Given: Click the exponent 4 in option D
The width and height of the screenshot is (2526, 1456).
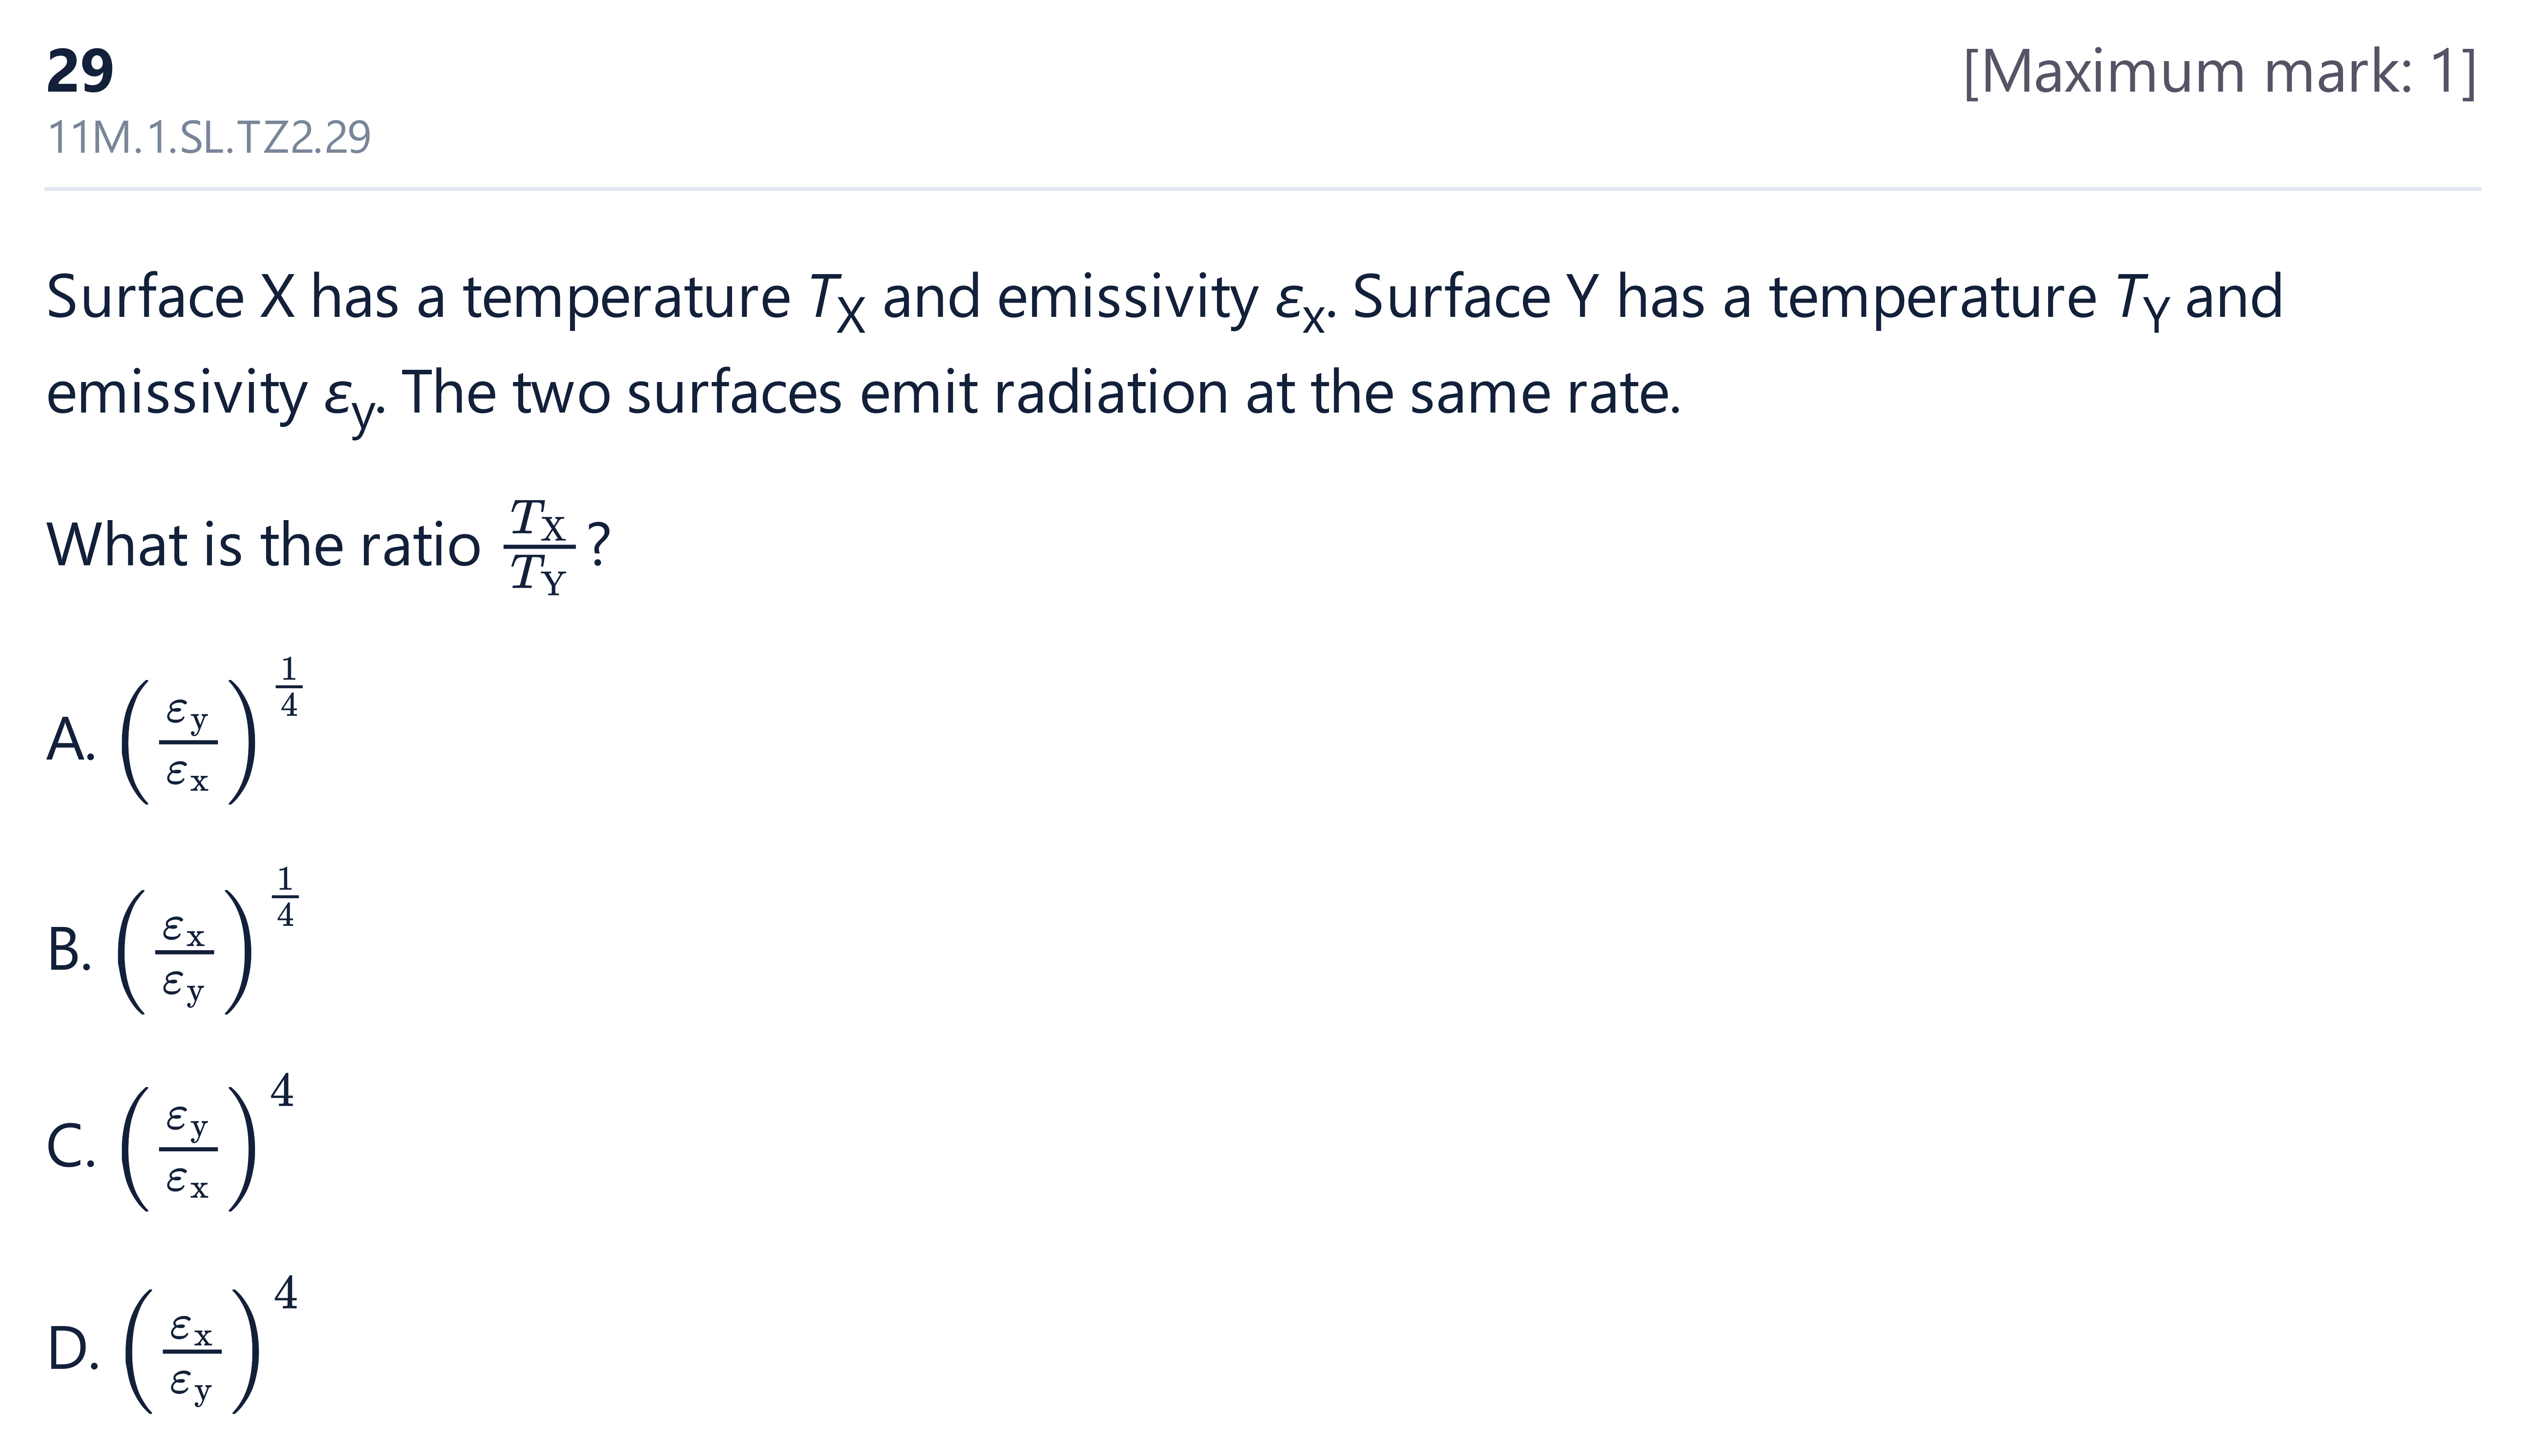Looking at the screenshot, I should pyautogui.click(x=286, y=1293).
